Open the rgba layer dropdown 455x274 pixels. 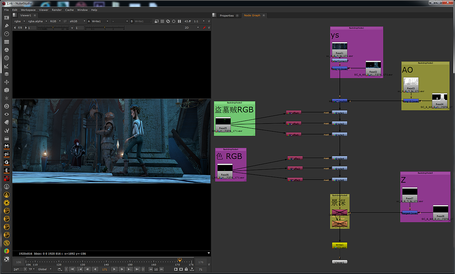[19, 21]
